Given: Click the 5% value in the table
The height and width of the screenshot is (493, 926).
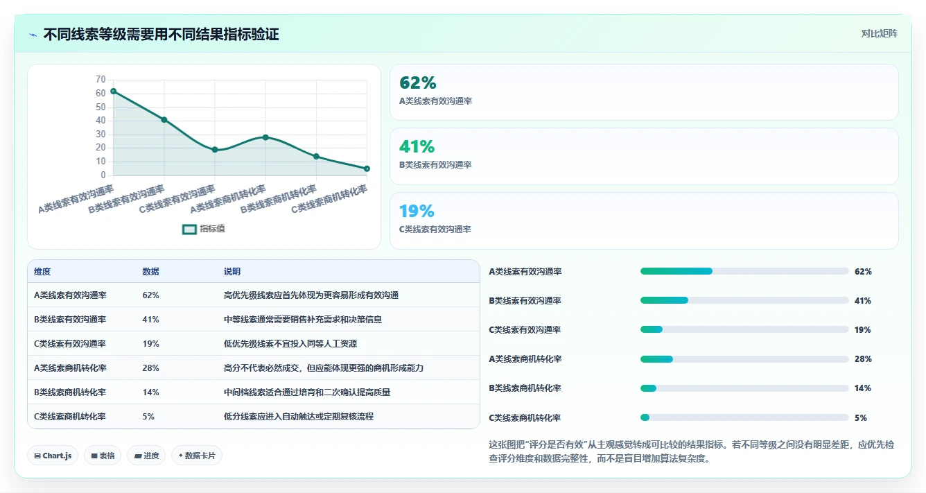Looking at the screenshot, I should click(x=148, y=417).
